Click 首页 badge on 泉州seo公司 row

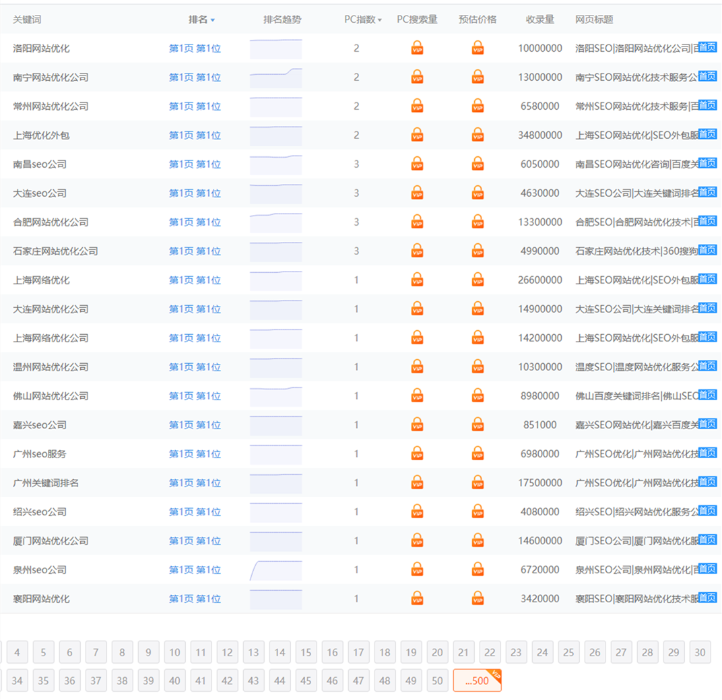707,569
